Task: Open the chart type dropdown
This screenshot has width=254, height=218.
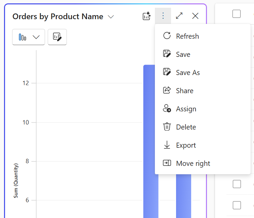Action: click(29, 37)
